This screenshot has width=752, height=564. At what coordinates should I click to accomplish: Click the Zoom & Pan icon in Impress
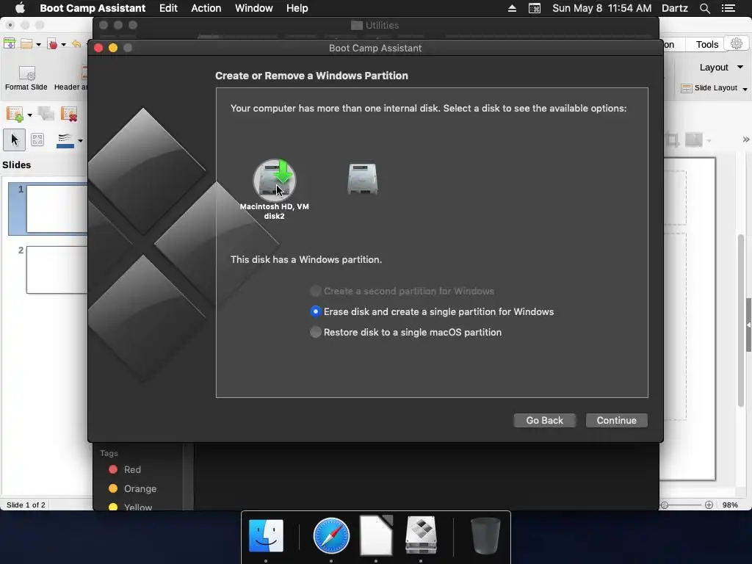(37, 140)
